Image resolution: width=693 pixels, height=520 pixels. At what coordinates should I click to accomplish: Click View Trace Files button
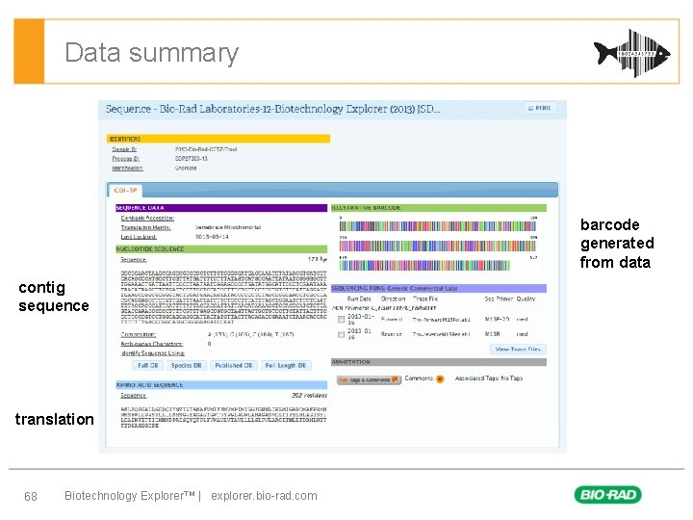pos(518,349)
